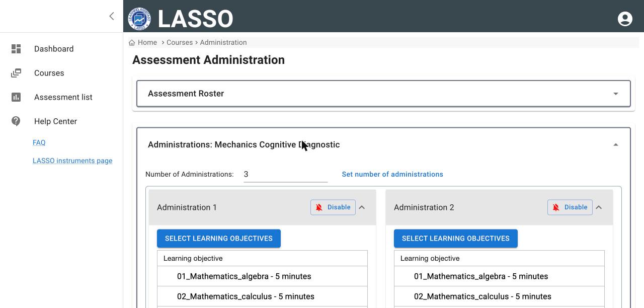Click 01_Mathematics_algebra row in Administration 2

(x=499, y=276)
